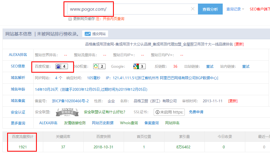
Task: Click 重试 next to 站内链接
Action: tap(246, 66)
